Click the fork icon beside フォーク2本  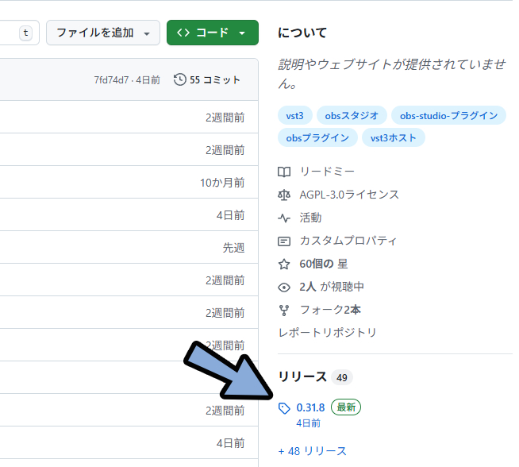click(x=285, y=310)
